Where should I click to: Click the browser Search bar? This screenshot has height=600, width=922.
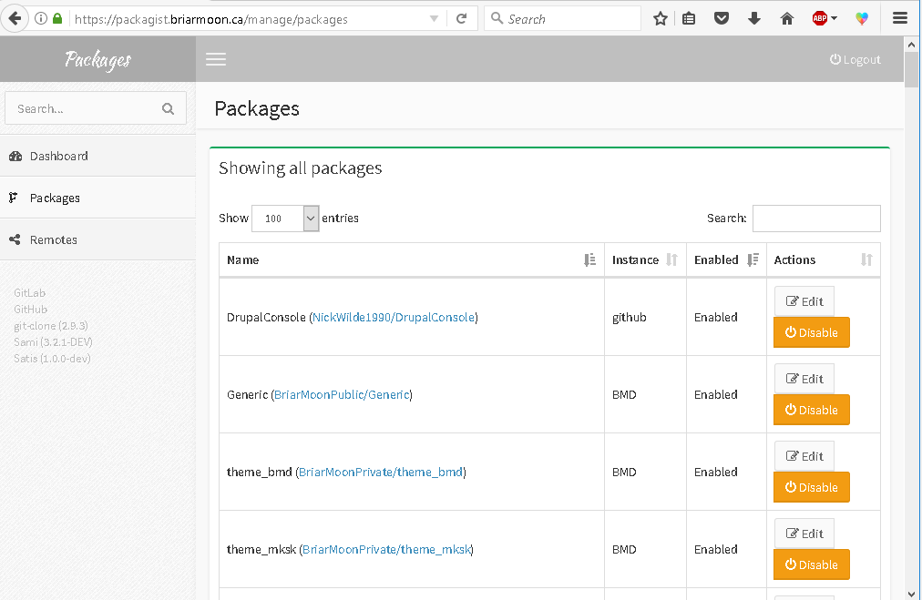point(563,19)
